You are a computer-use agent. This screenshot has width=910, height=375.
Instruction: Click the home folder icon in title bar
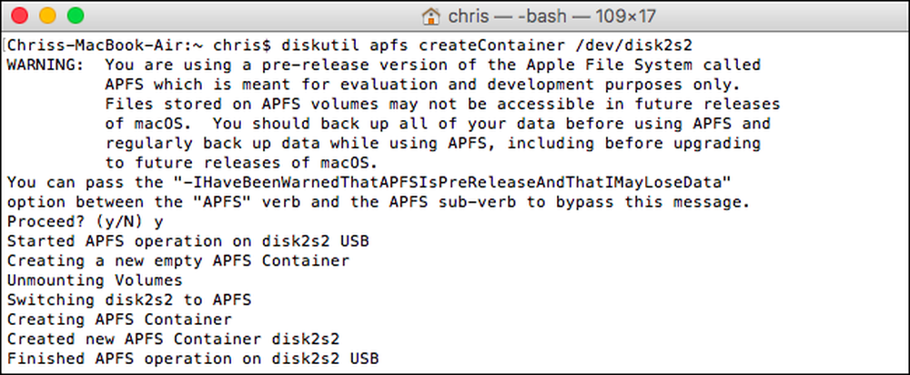pos(431,15)
